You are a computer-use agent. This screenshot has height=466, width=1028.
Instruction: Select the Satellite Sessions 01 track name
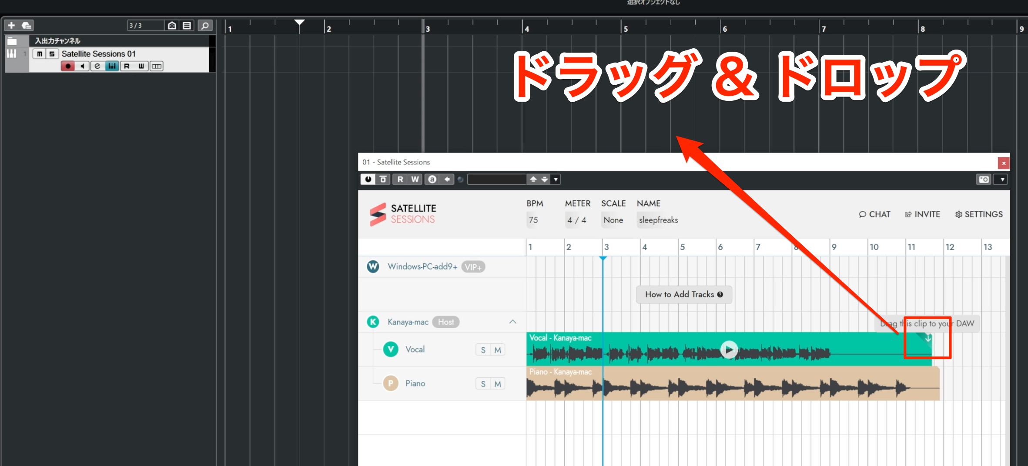[x=99, y=54]
